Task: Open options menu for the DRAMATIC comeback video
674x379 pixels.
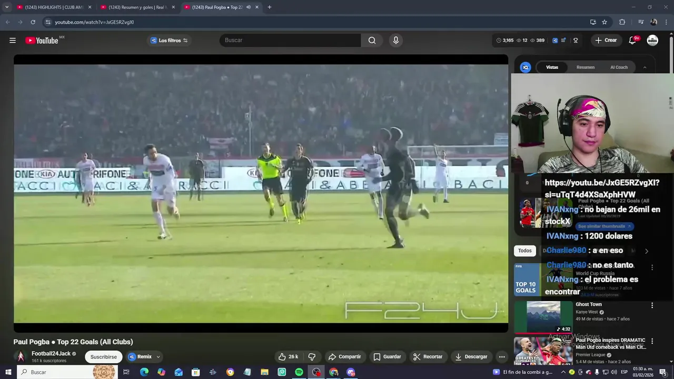Action: coord(652,341)
